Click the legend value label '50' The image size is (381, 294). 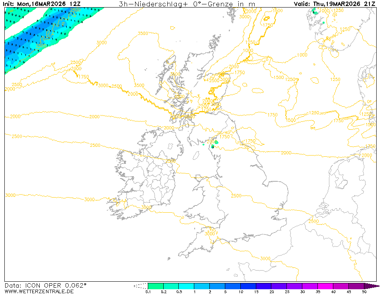click(364, 292)
